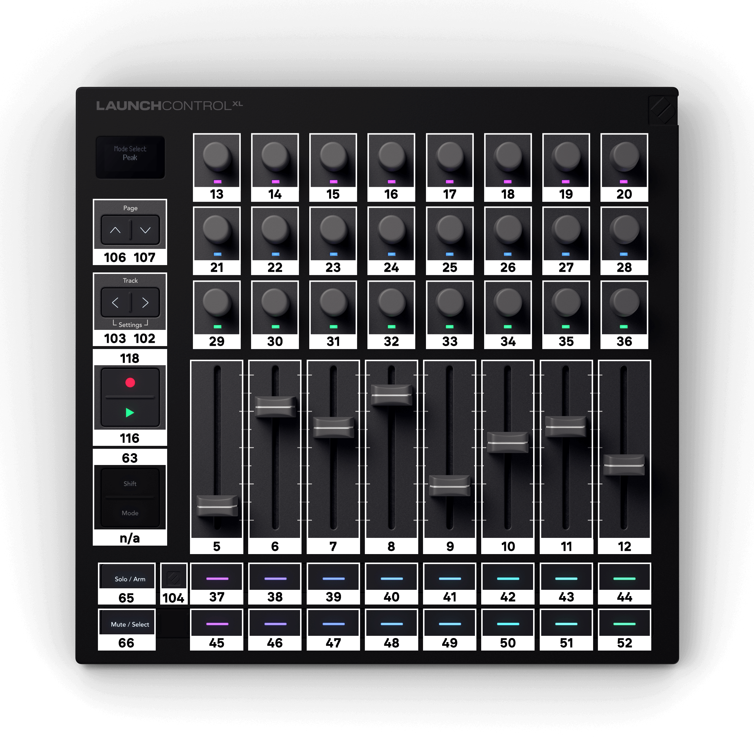Toggle track button 48 in lower row
754x754 pixels.
[391, 623]
